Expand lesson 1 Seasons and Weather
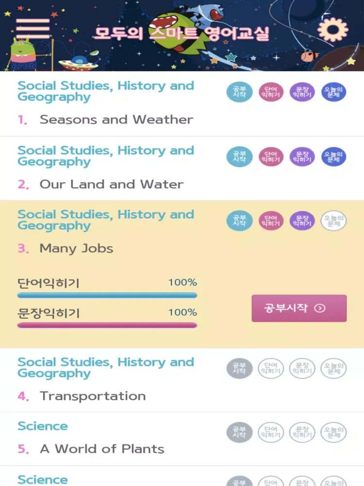 click(116, 120)
